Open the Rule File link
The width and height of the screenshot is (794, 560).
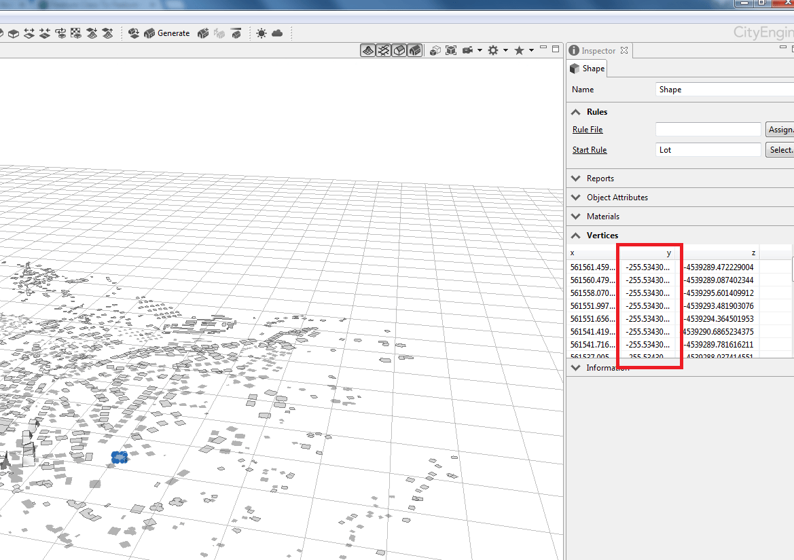[587, 129]
